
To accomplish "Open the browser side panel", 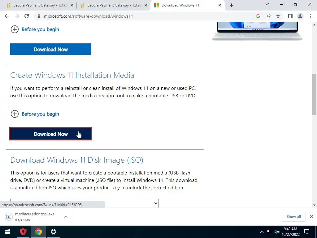I will (290, 16).
